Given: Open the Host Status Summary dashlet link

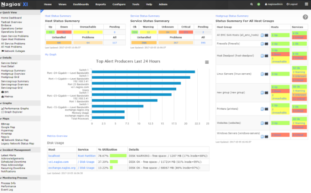Looking at the screenshot, I should (x=58, y=16).
